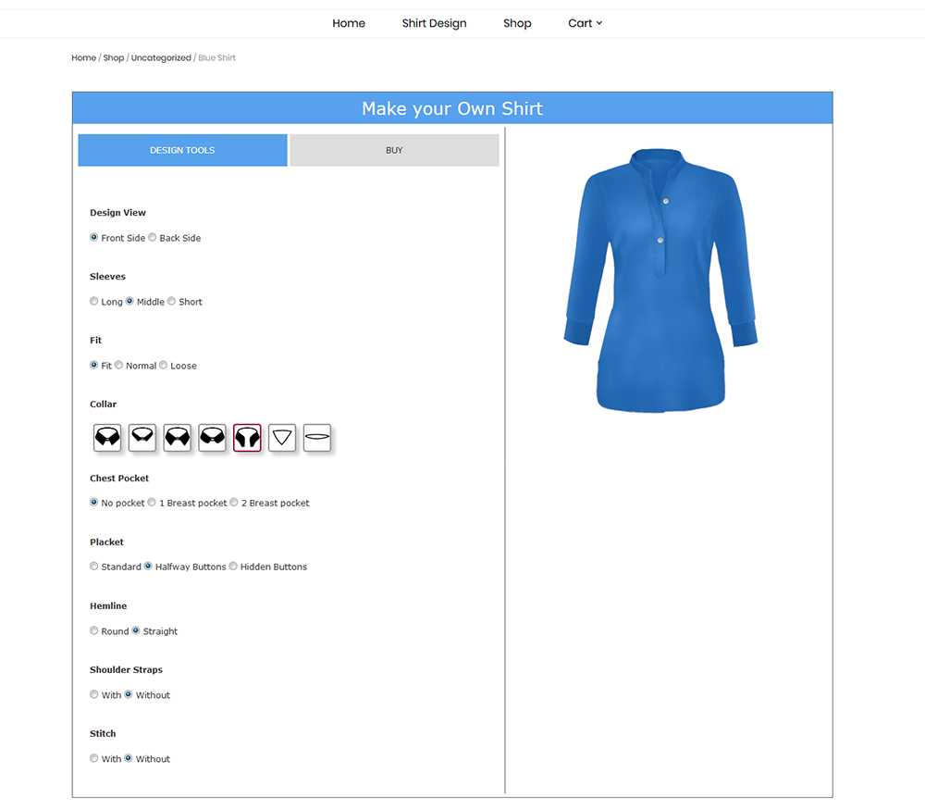Image resolution: width=925 pixels, height=810 pixels.
Task: Click the Home breadcrumb link
Action: coord(84,57)
